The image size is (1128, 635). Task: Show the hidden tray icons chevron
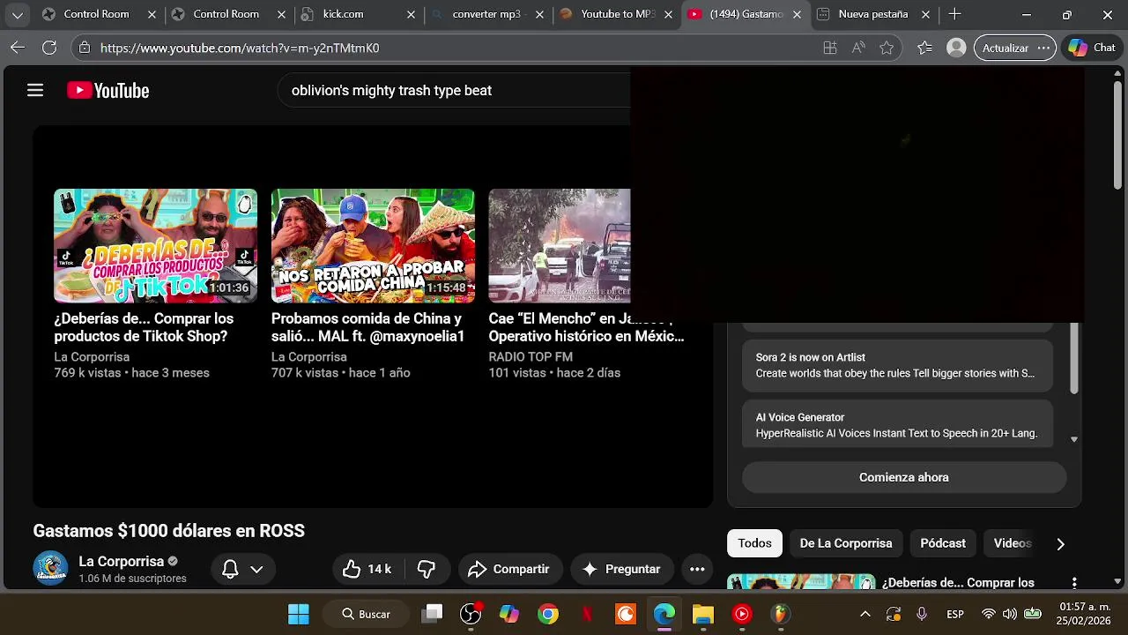click(x=865, y=614)
